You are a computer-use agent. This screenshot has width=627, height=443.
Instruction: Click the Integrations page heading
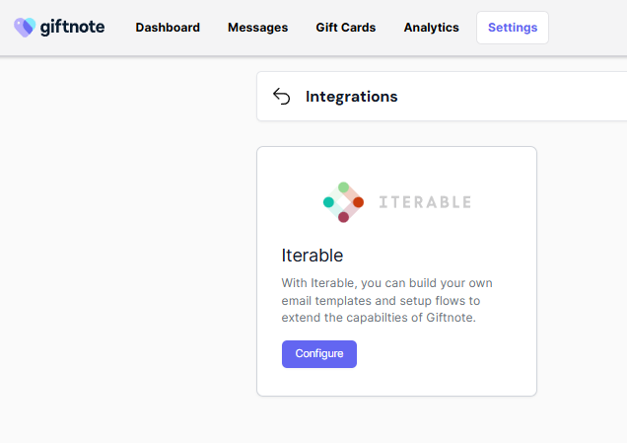(352, 97)
